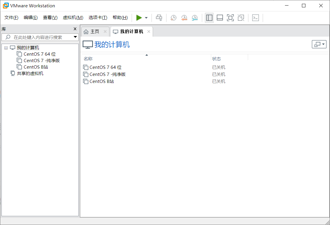Select CentOS 7 -纯净版 in library tree
The height and width of the screenshot is (225, 330).
click(42, 61)
